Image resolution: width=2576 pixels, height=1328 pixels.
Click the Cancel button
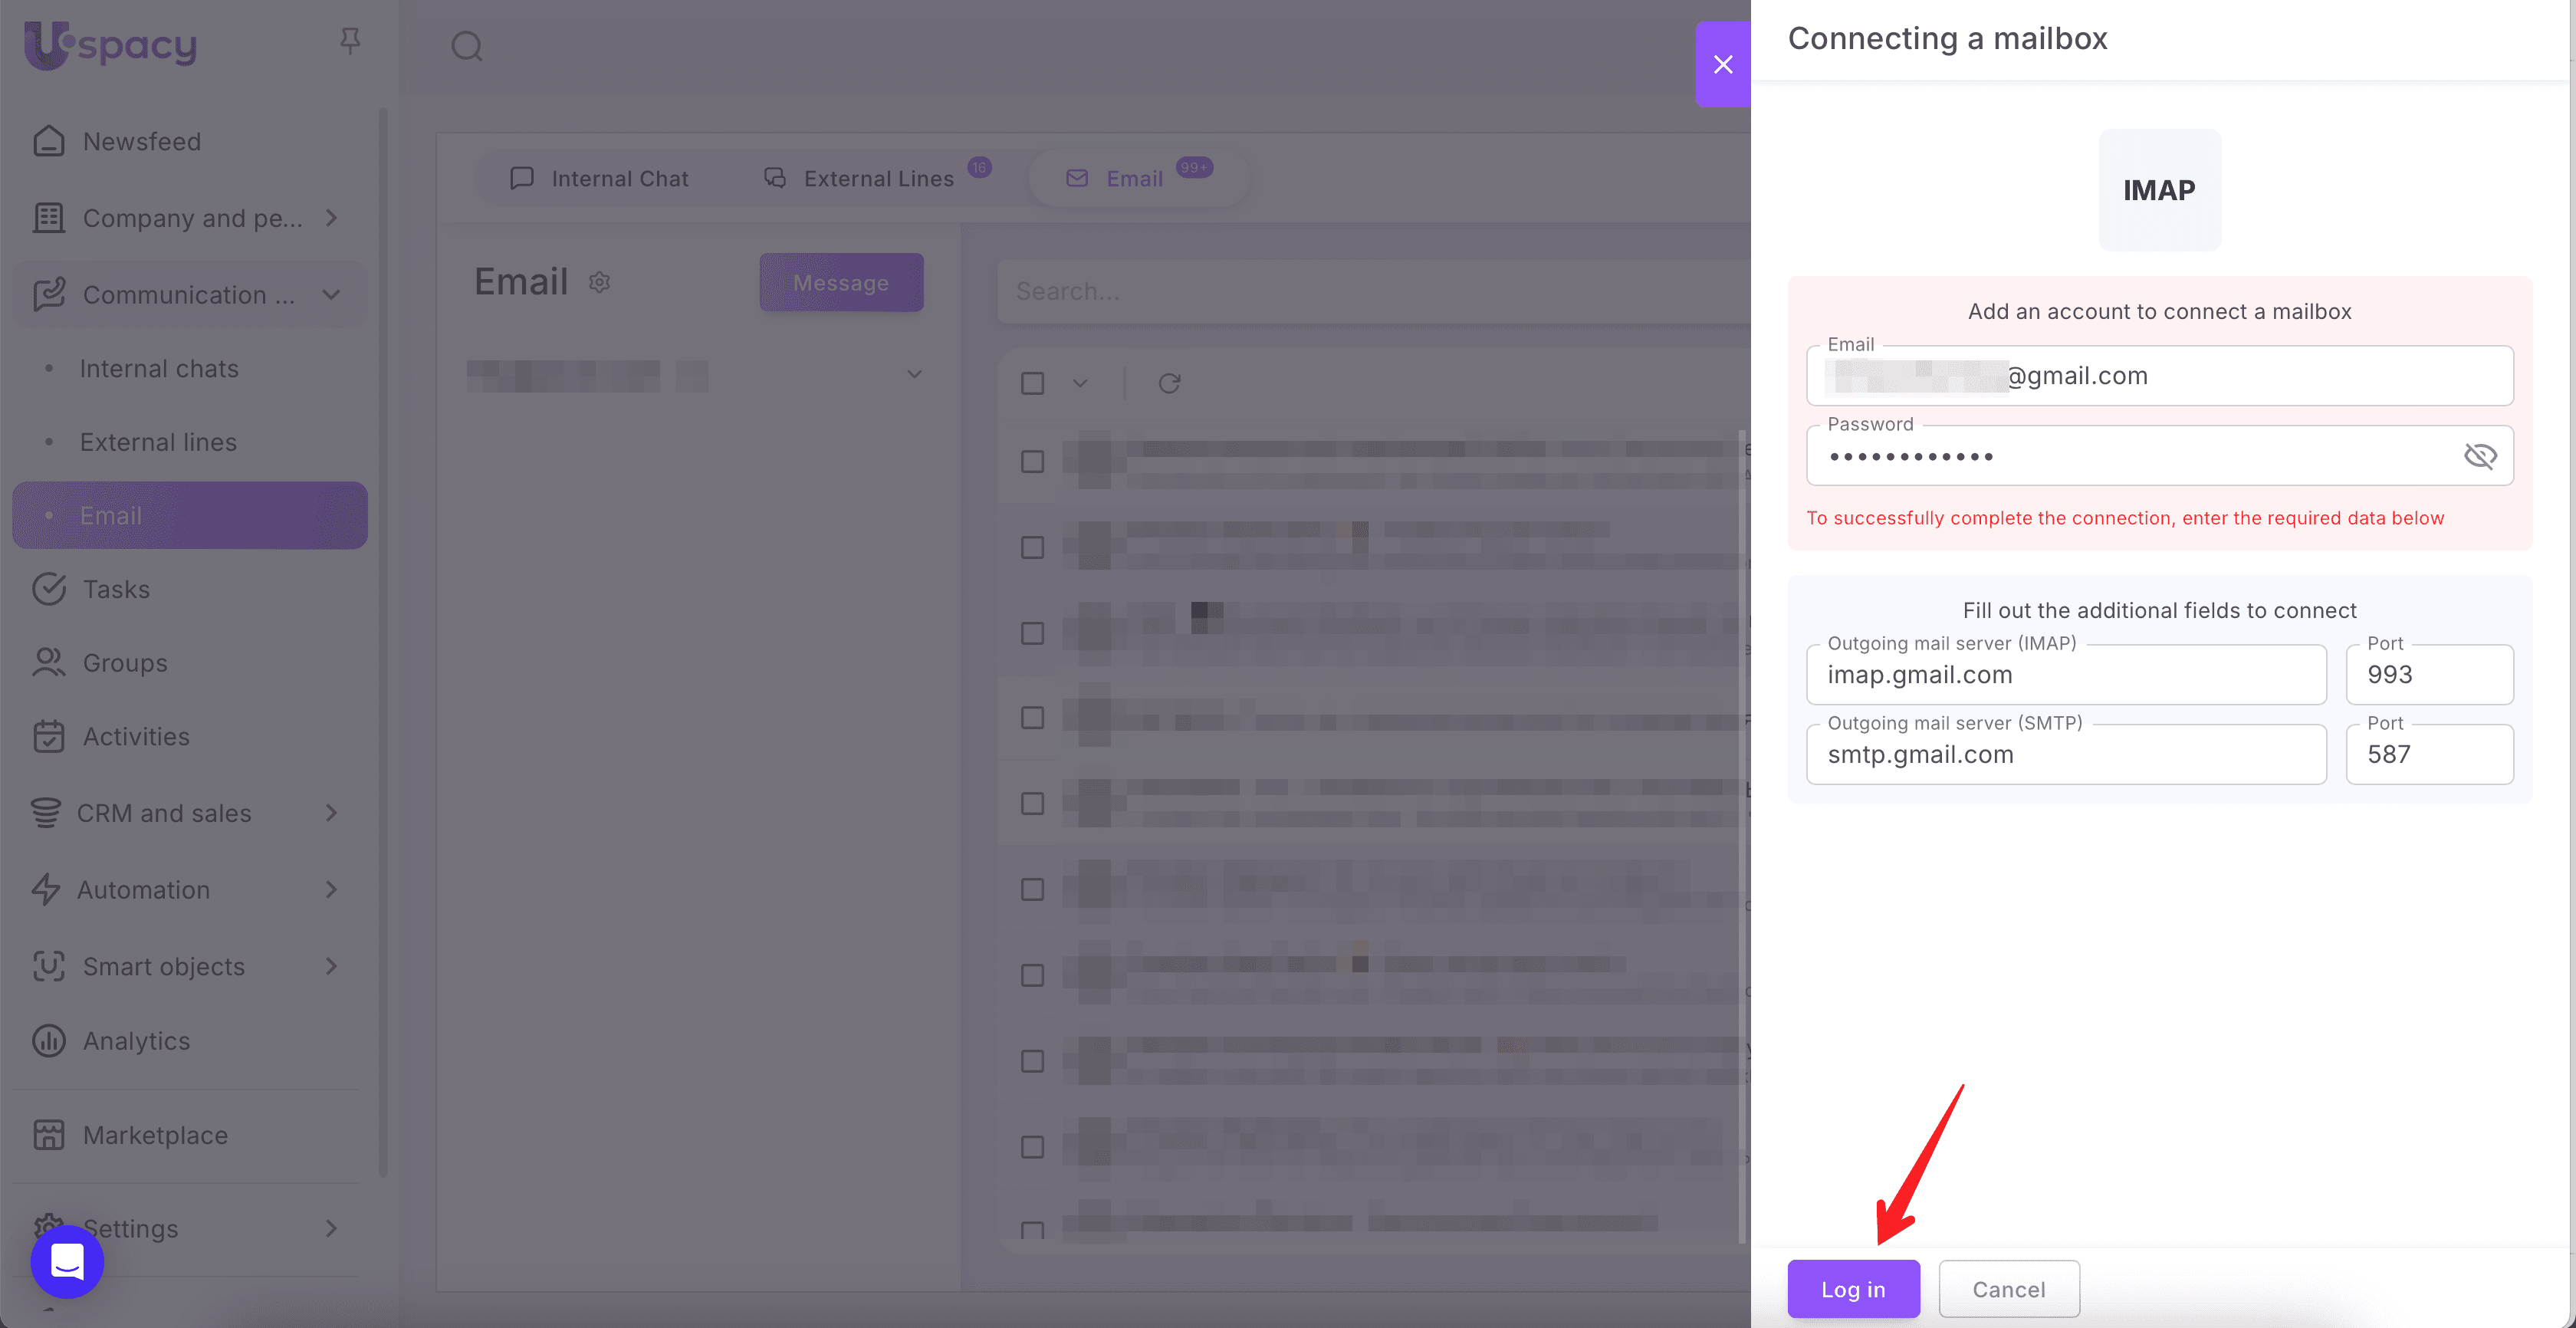click(x=2008, y=1289)
